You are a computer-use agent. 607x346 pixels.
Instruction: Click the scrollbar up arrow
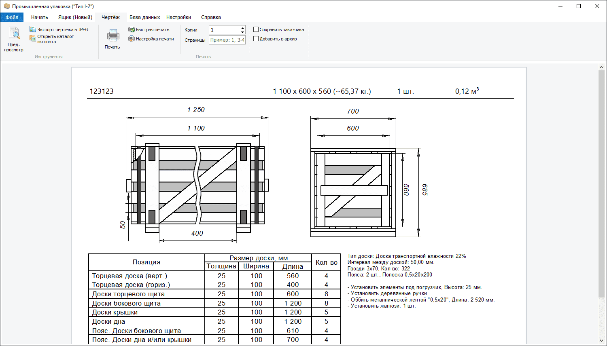click(x=602, y=67)
